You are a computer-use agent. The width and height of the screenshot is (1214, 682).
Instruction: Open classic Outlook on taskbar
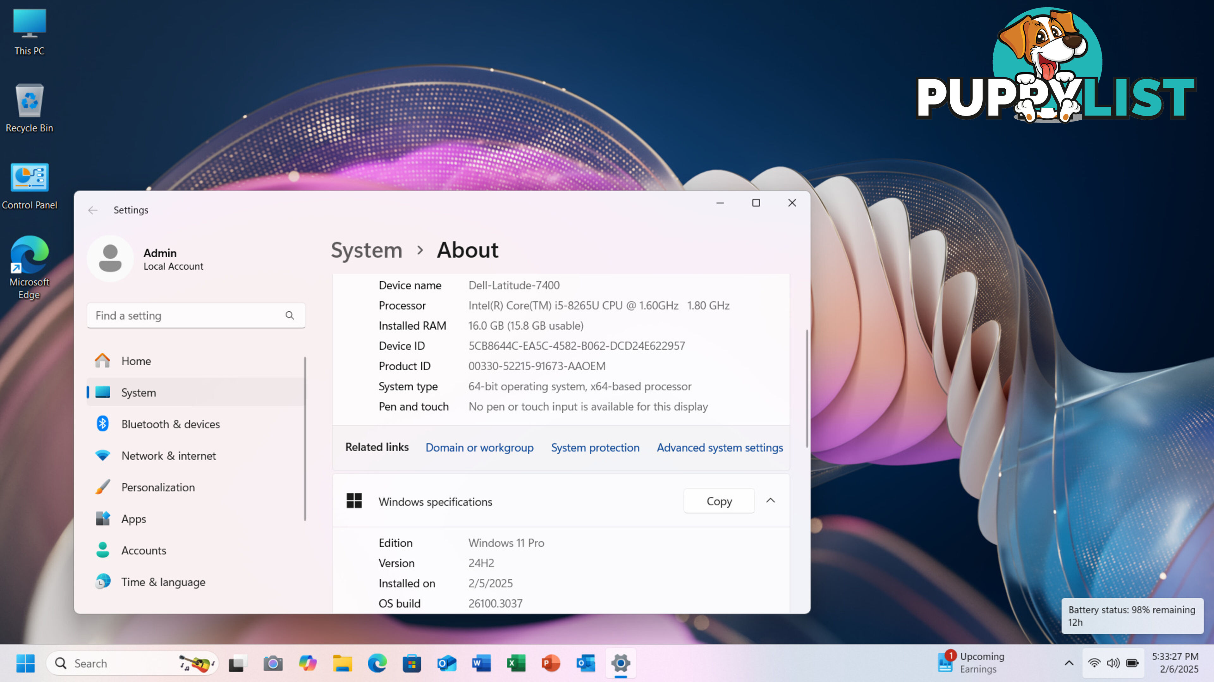coord(586,663)
